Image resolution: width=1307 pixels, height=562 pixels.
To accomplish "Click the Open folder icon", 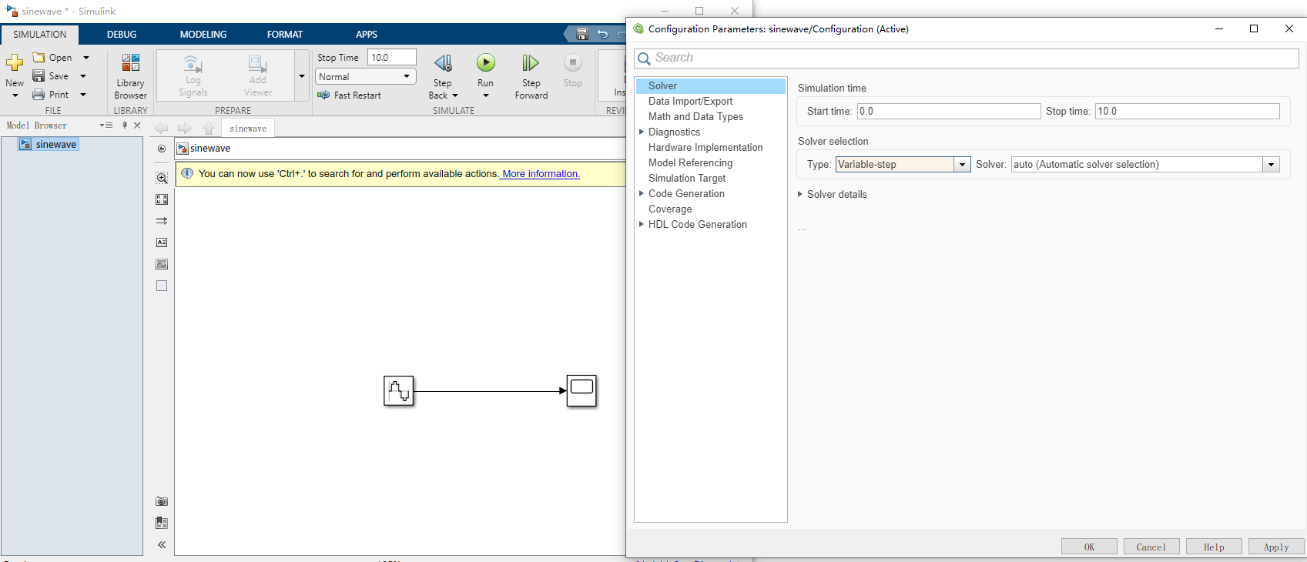I will pyautogui.click(x=39, y=58).
